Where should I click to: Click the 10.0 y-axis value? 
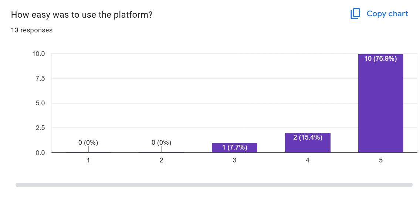click(x=38, y=54)
